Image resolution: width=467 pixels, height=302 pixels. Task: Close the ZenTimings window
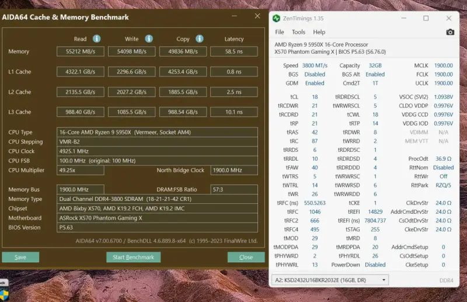click(x=449, y=18)
